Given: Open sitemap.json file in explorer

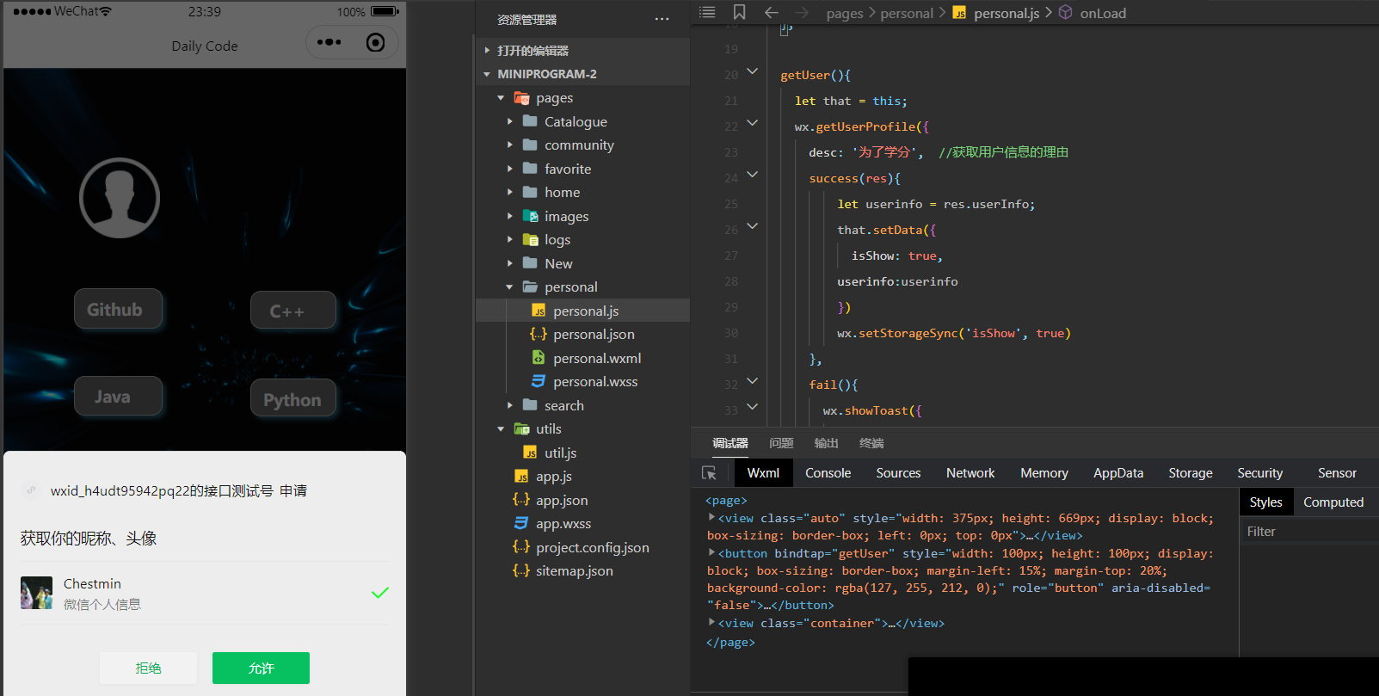Looking at the screenshot, I should coord(574,570).
